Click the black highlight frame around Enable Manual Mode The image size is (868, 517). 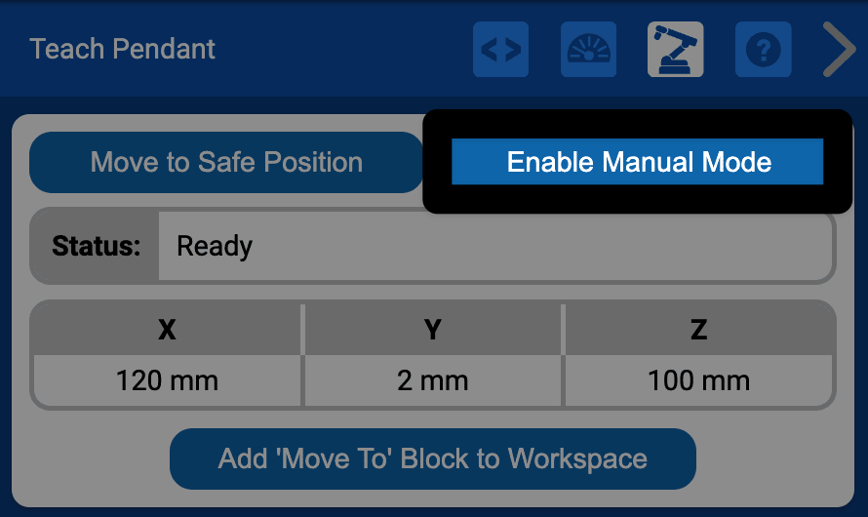pos(638,198)
